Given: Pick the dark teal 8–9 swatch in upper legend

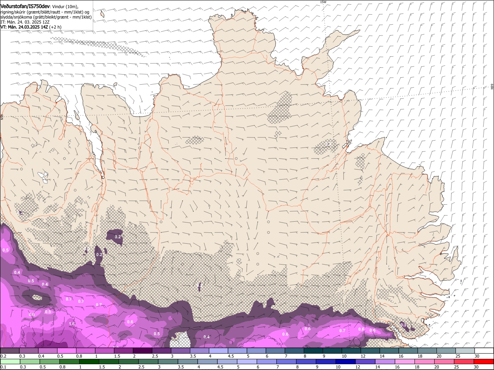Looking at the screenshot, I should click(313, 350).
